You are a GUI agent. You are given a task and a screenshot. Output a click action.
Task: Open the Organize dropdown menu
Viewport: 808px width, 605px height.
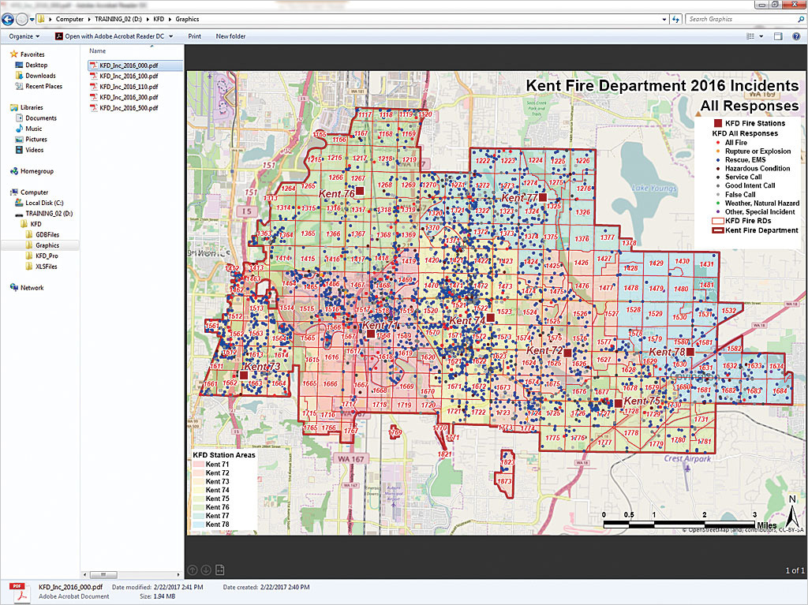coord(24,36)
